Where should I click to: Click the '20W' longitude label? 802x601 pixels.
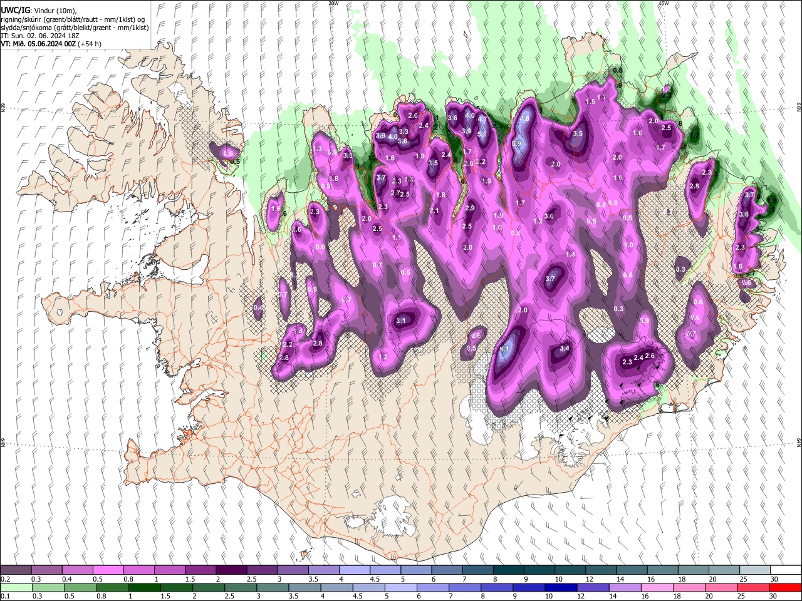point(333,3)
